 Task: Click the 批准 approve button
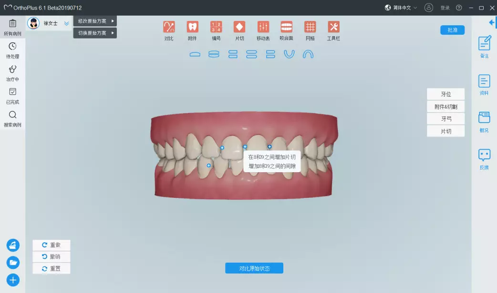coord(452,30)
